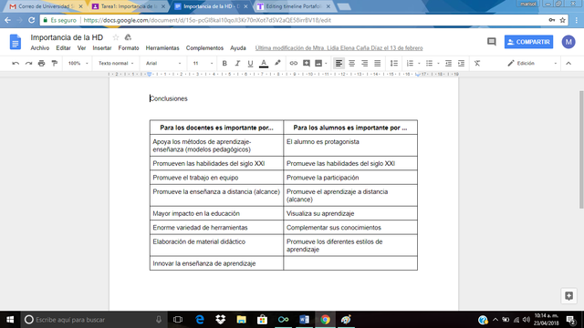
Task: Open the Última modificación revision history link
Action: (339, 48)
